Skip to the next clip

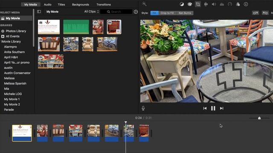pos(221,108)
